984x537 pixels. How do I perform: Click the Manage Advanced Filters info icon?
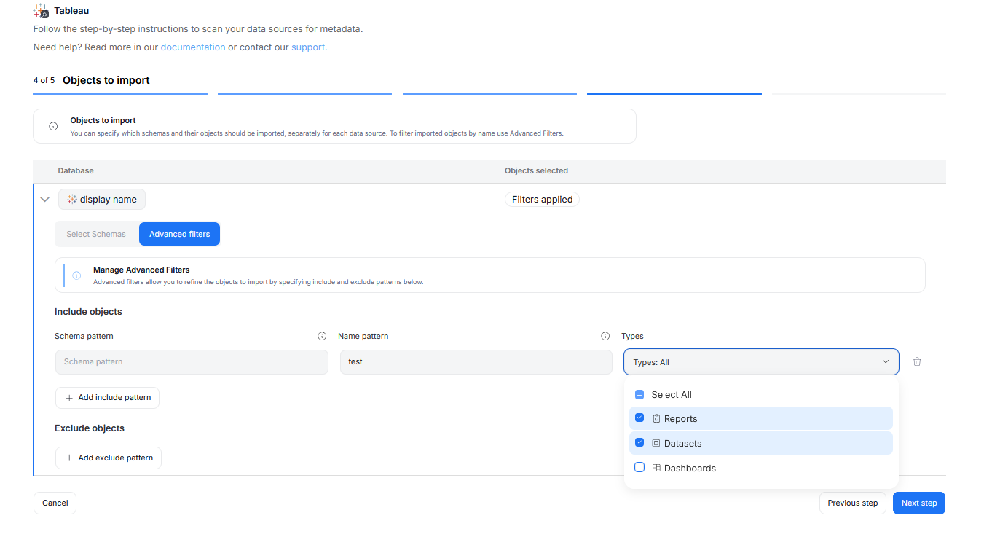click(x=76, y=275)
